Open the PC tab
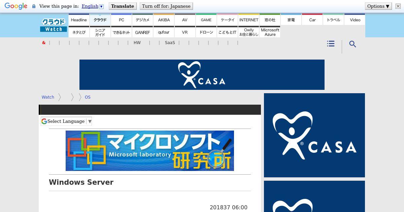Image resolution: width=404 pixels, height=212 pixels. coord(121,20)
